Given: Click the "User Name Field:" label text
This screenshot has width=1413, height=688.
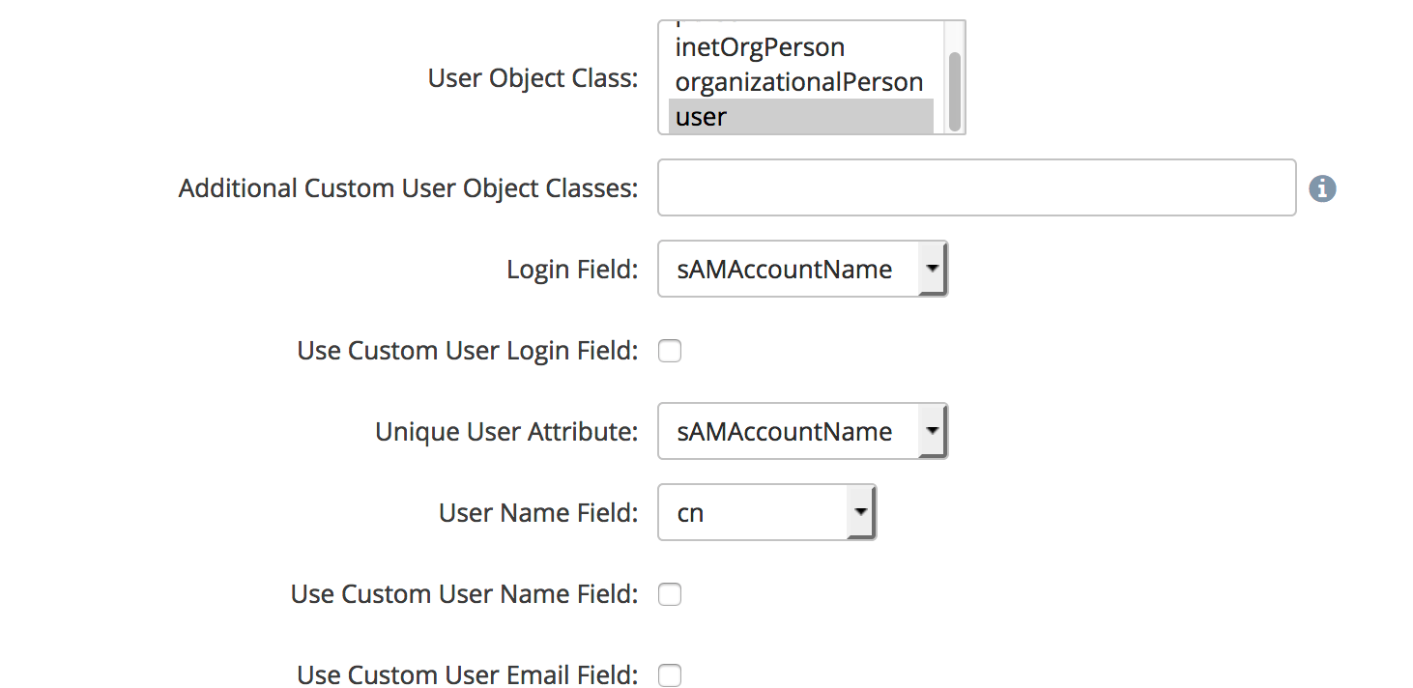Looking at the screenshot, I should pos(538,513).
